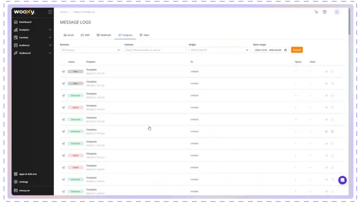Open the Domain dropdown

(x=91, y=50)
